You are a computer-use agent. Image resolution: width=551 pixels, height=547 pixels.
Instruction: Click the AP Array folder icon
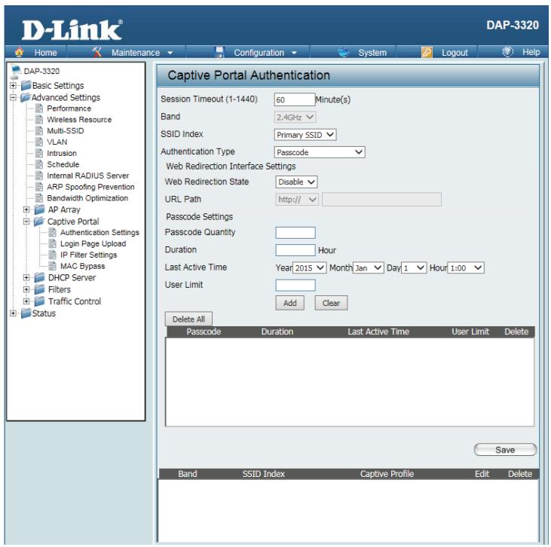click(x=39, y=209)
